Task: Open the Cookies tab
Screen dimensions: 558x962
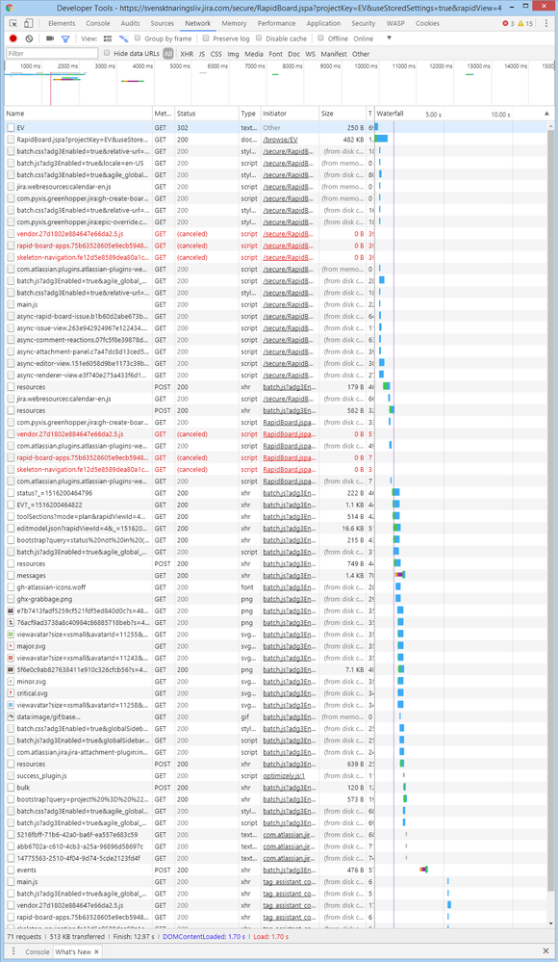Action: tap(427, 23)
